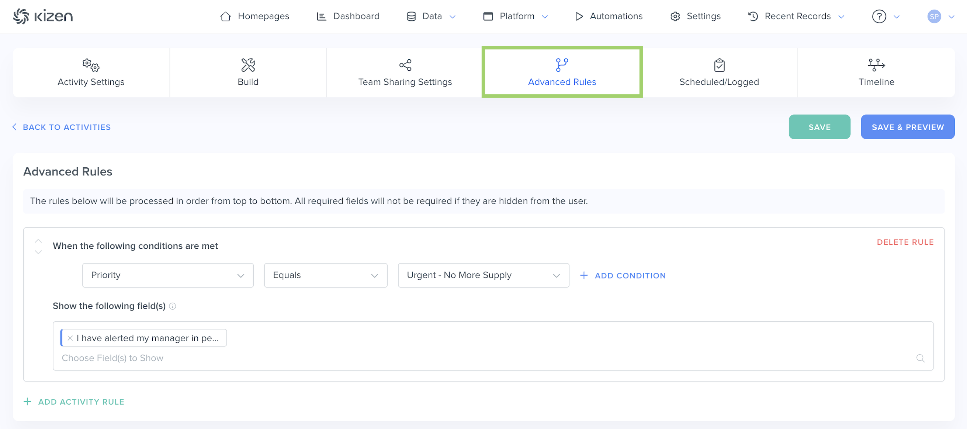Click the Kizen logo icon
Viewport: 967px width, 429px height.
pyautogui.click(x=21, y=16)
